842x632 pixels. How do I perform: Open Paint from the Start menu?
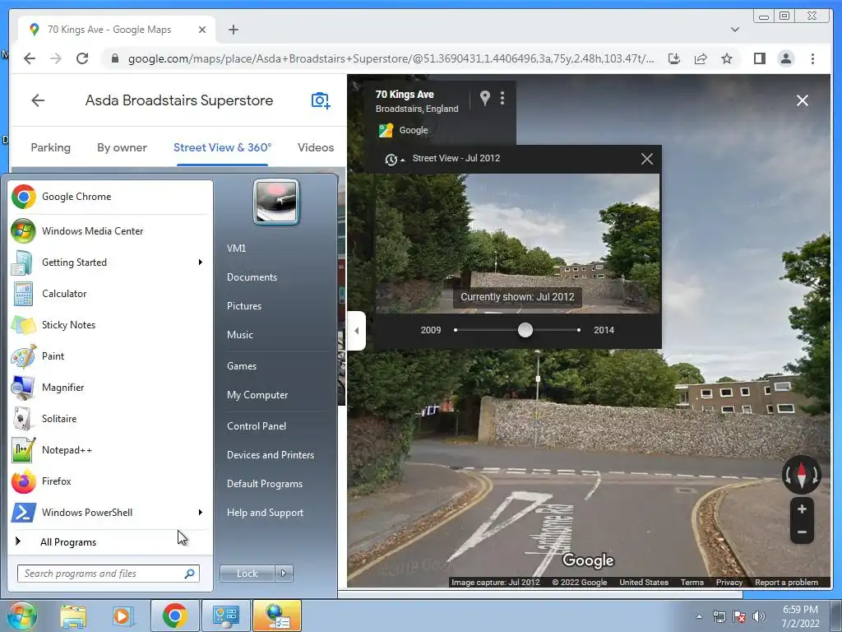click(x=110, y=355)
